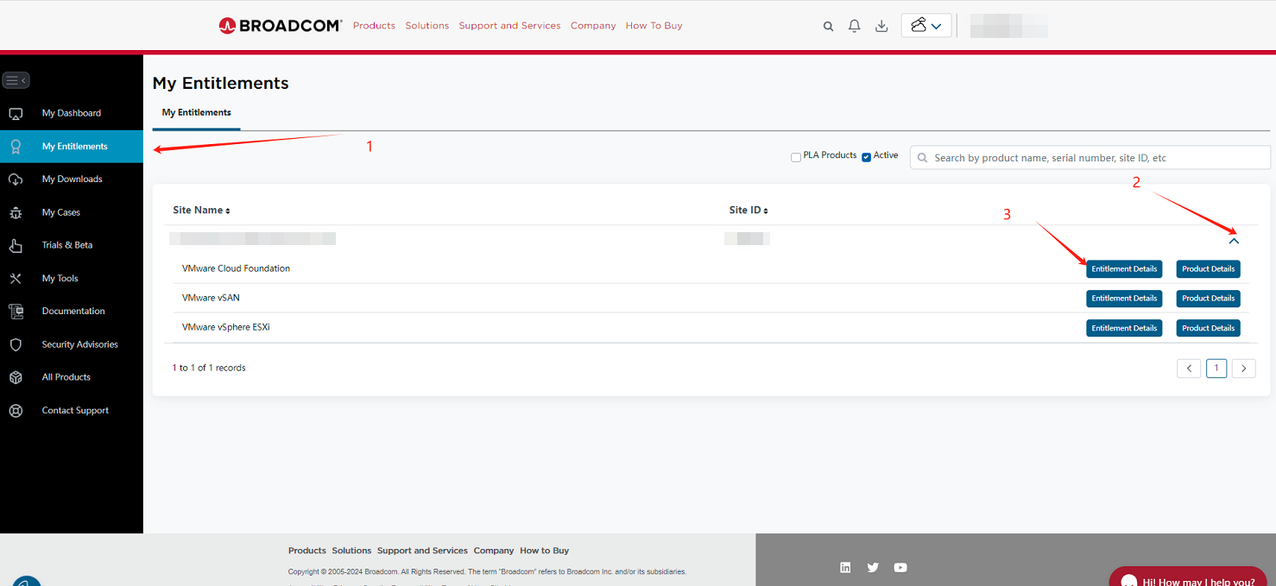Viewport: 1276px width, 586px height.
Task: Open the Twitter icon in footer
Action: pos(873,567)
